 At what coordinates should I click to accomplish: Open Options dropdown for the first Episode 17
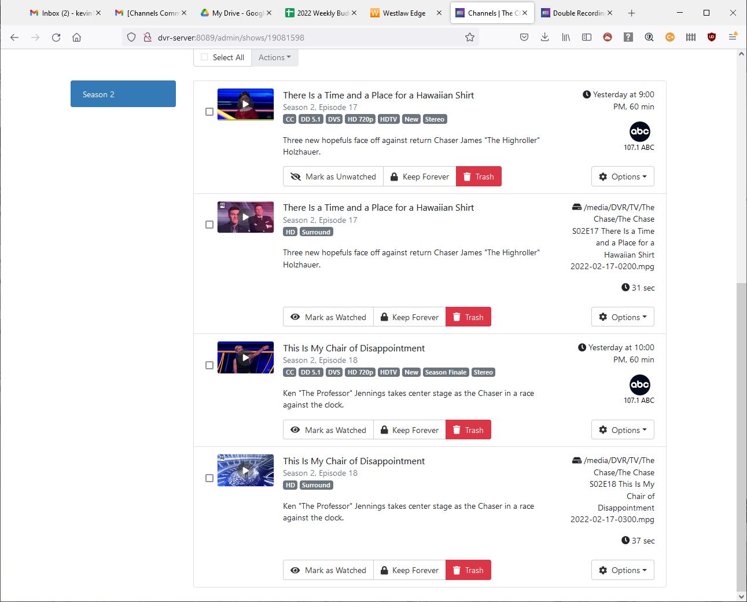tap(623, 177)
